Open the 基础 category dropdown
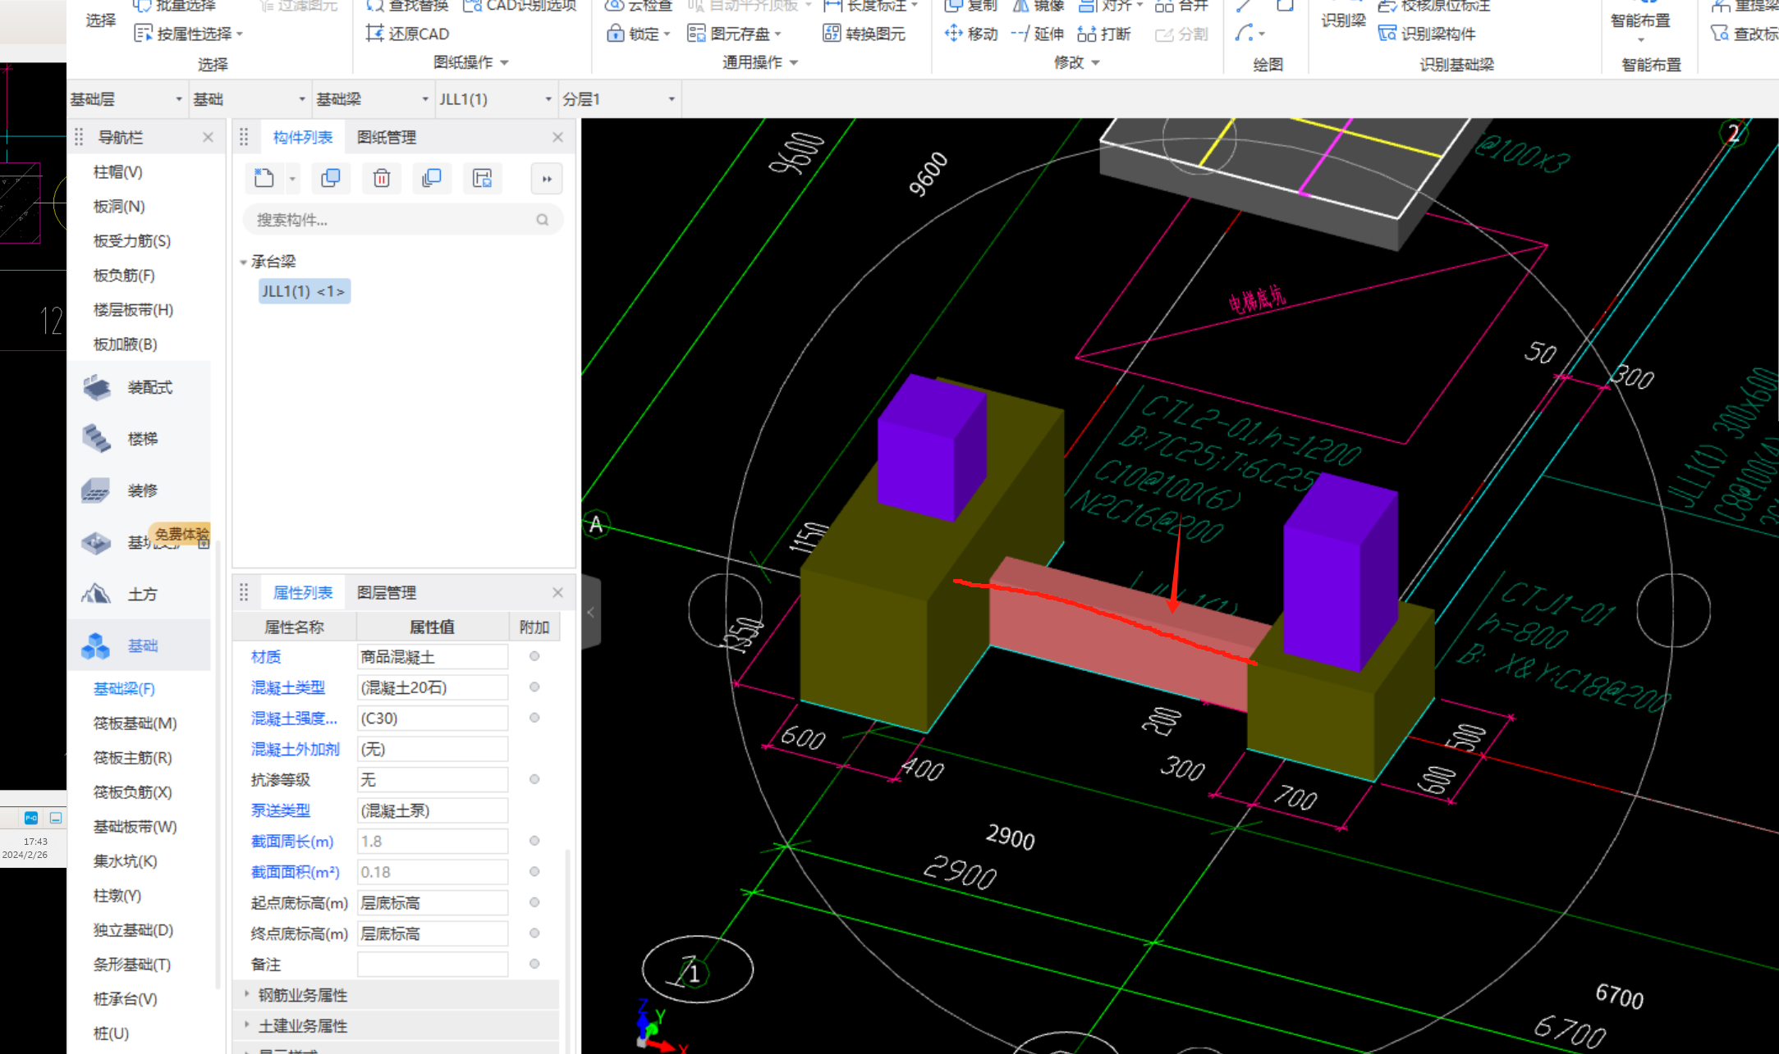This screenshot has height=1054, width=1779. (x=250, y=99)
